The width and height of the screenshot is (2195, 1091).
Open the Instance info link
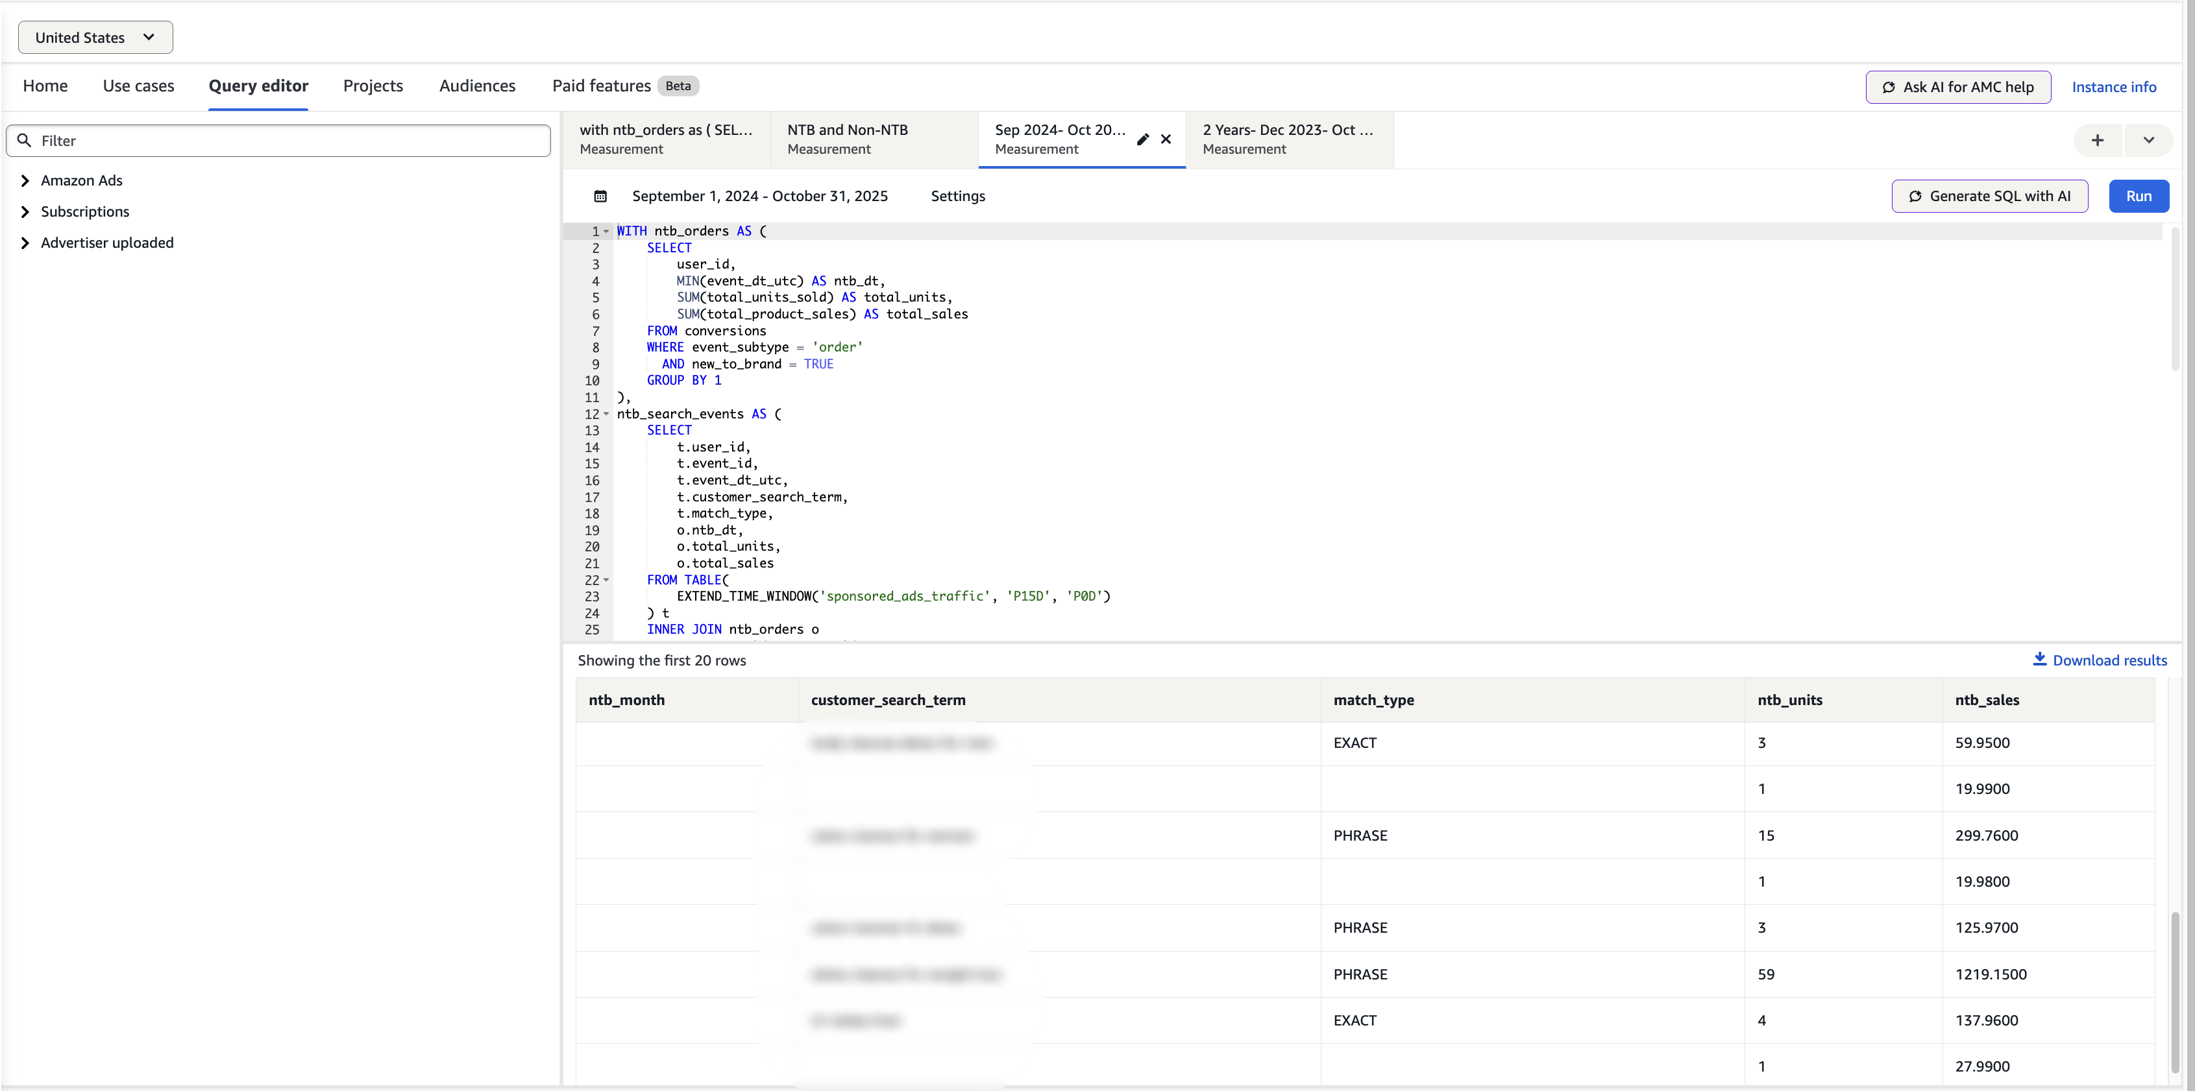pos(2115,87)
